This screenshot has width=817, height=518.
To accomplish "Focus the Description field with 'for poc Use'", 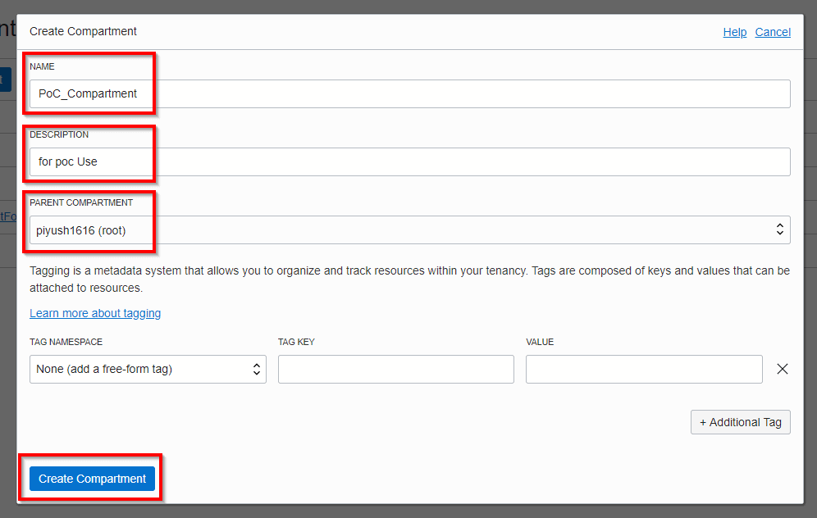I will (x=409, y=161).
